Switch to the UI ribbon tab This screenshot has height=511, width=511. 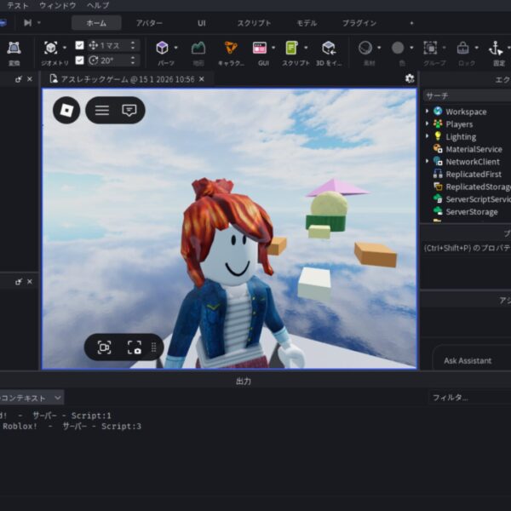coord(202,23)
